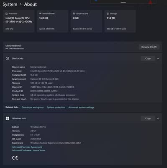Image resolution: width=167 pixels, height=168 pixels.
Task: Copy the Windows info details
Action: [148, 118]
